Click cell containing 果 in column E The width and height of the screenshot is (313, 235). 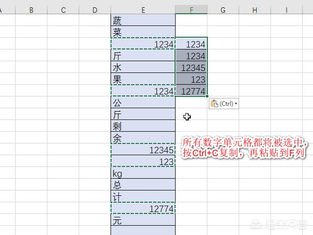[x=143, y=79]
